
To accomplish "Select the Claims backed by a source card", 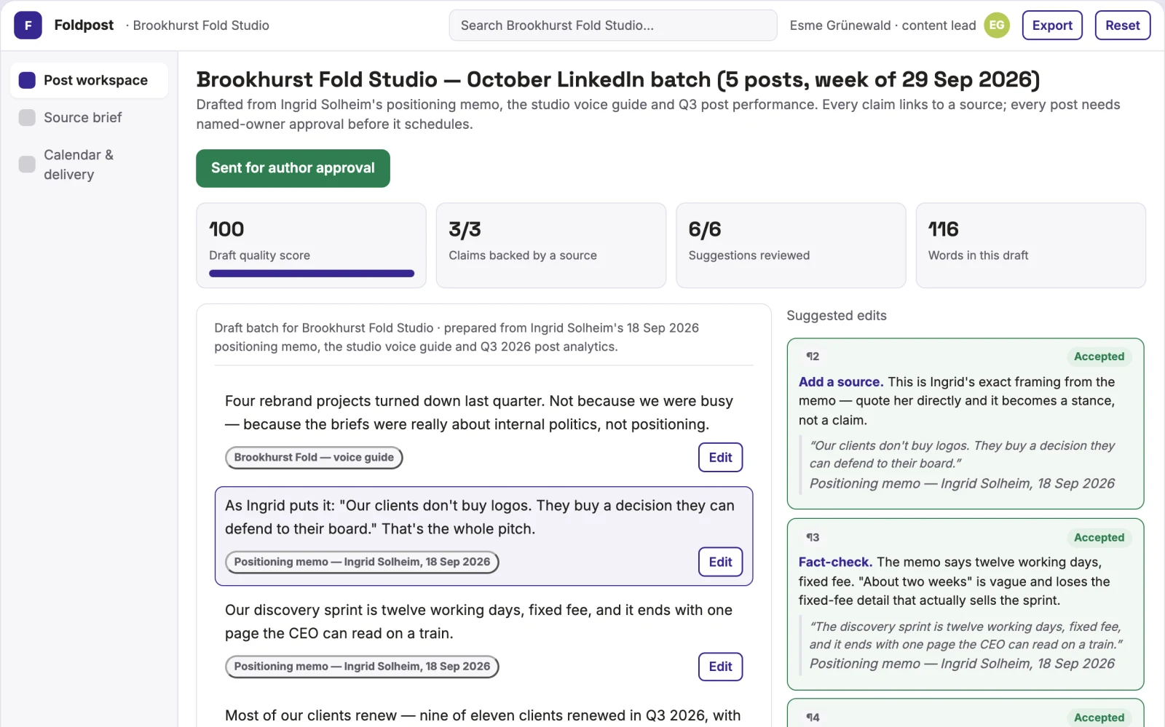I will pos(551,245).
